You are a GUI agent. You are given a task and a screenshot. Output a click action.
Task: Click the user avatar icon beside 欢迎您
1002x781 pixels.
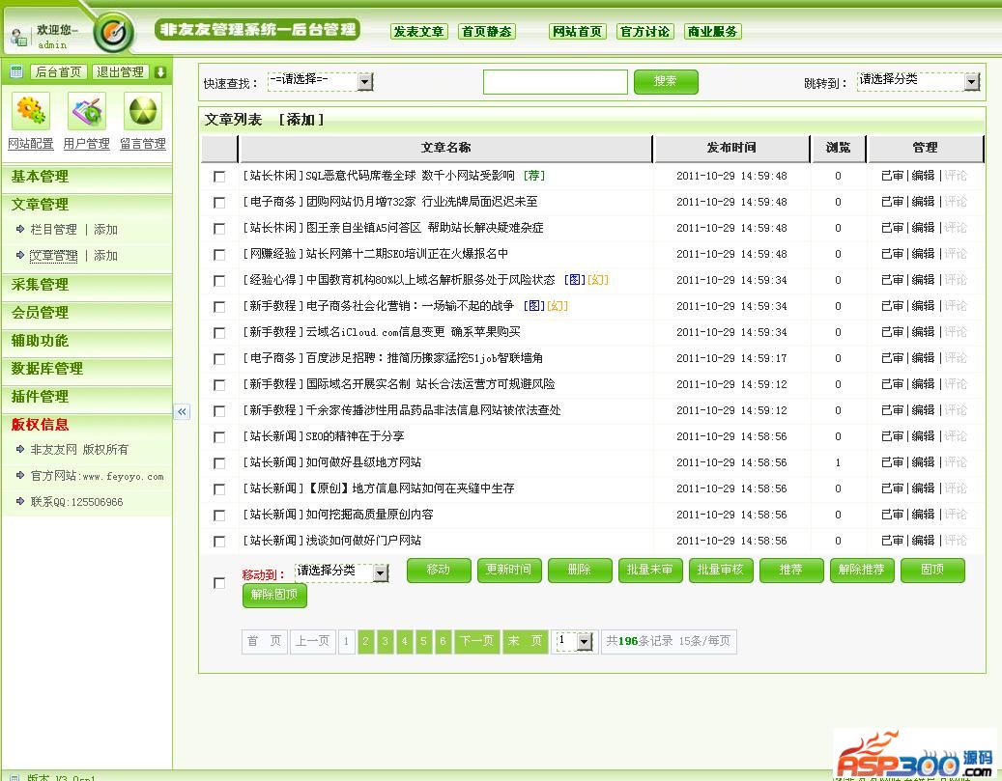pos(18,37)
